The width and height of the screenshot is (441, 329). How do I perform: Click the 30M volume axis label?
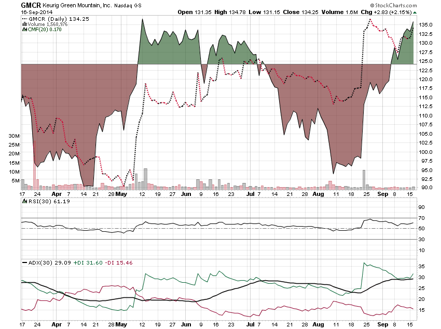[x=14, y=136]
